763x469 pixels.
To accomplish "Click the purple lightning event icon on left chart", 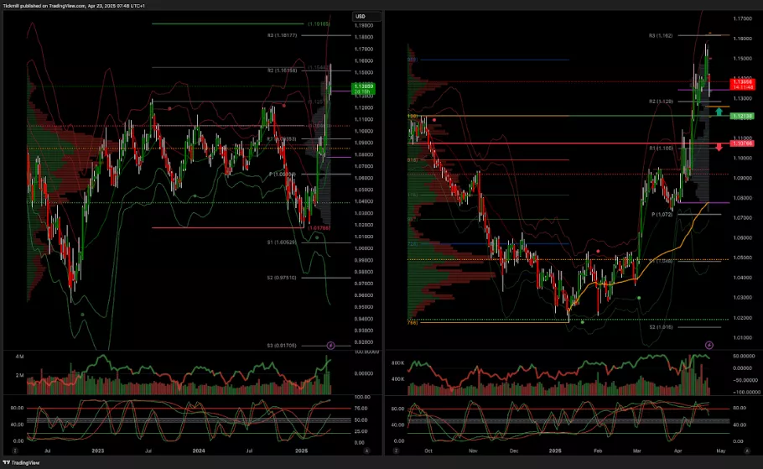I will [x=330, y=344].
